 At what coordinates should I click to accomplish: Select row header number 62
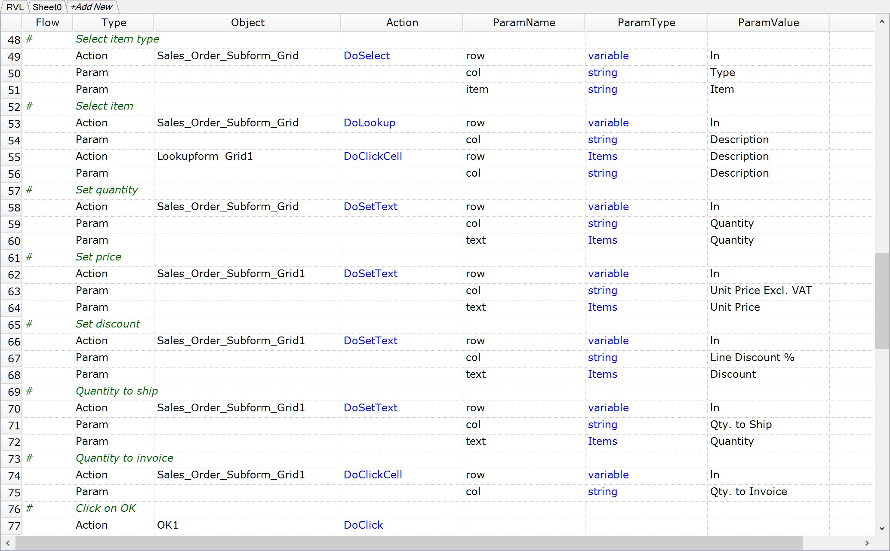[14, 275]
